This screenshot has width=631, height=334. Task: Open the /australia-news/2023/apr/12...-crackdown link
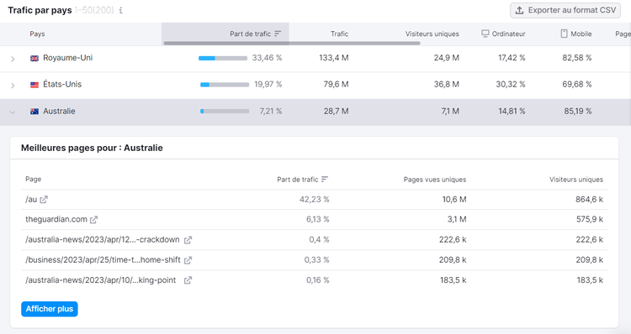[103, 240]
